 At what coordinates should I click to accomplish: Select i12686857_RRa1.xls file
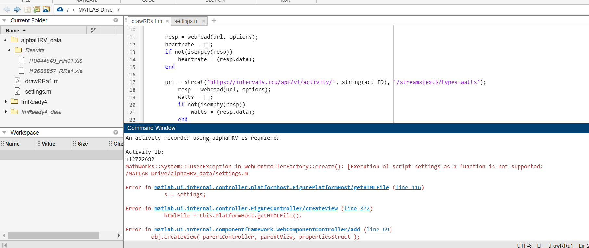56,71
